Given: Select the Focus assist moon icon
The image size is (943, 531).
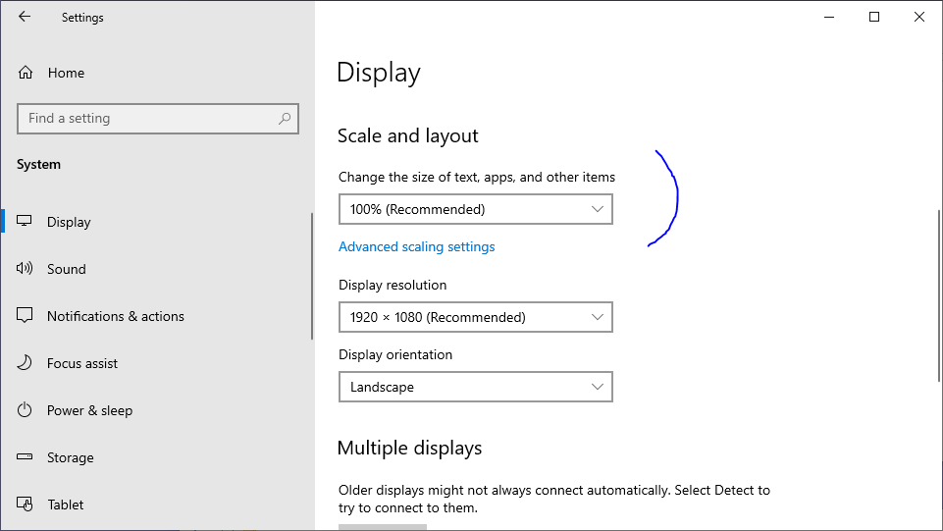Looking at the screenshot, I should click(x=26, y=363).
